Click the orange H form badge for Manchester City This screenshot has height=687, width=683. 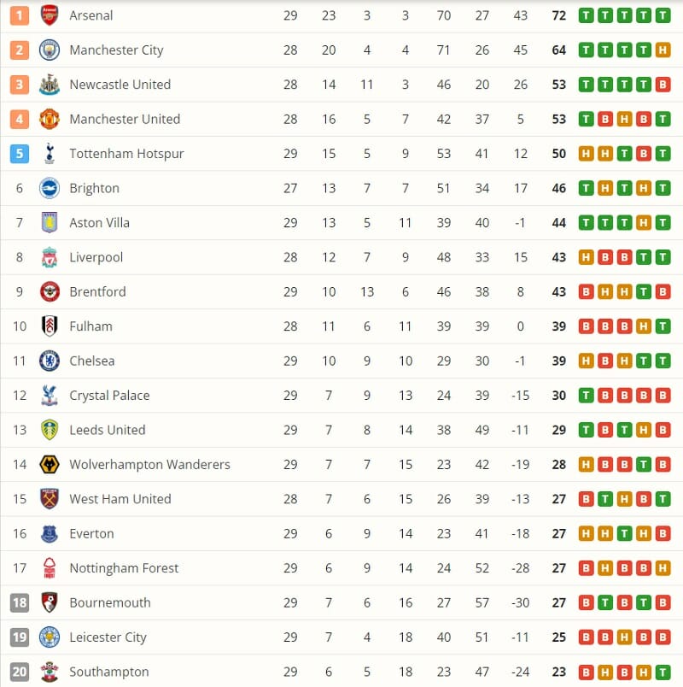point(663,50)
